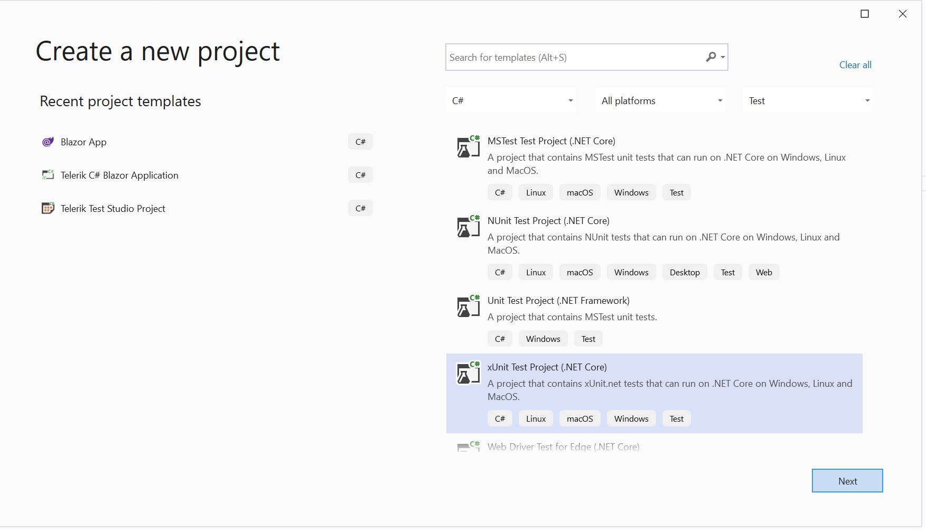
Task: Click the C# tag under Unit Test Project
Action: 500,339
